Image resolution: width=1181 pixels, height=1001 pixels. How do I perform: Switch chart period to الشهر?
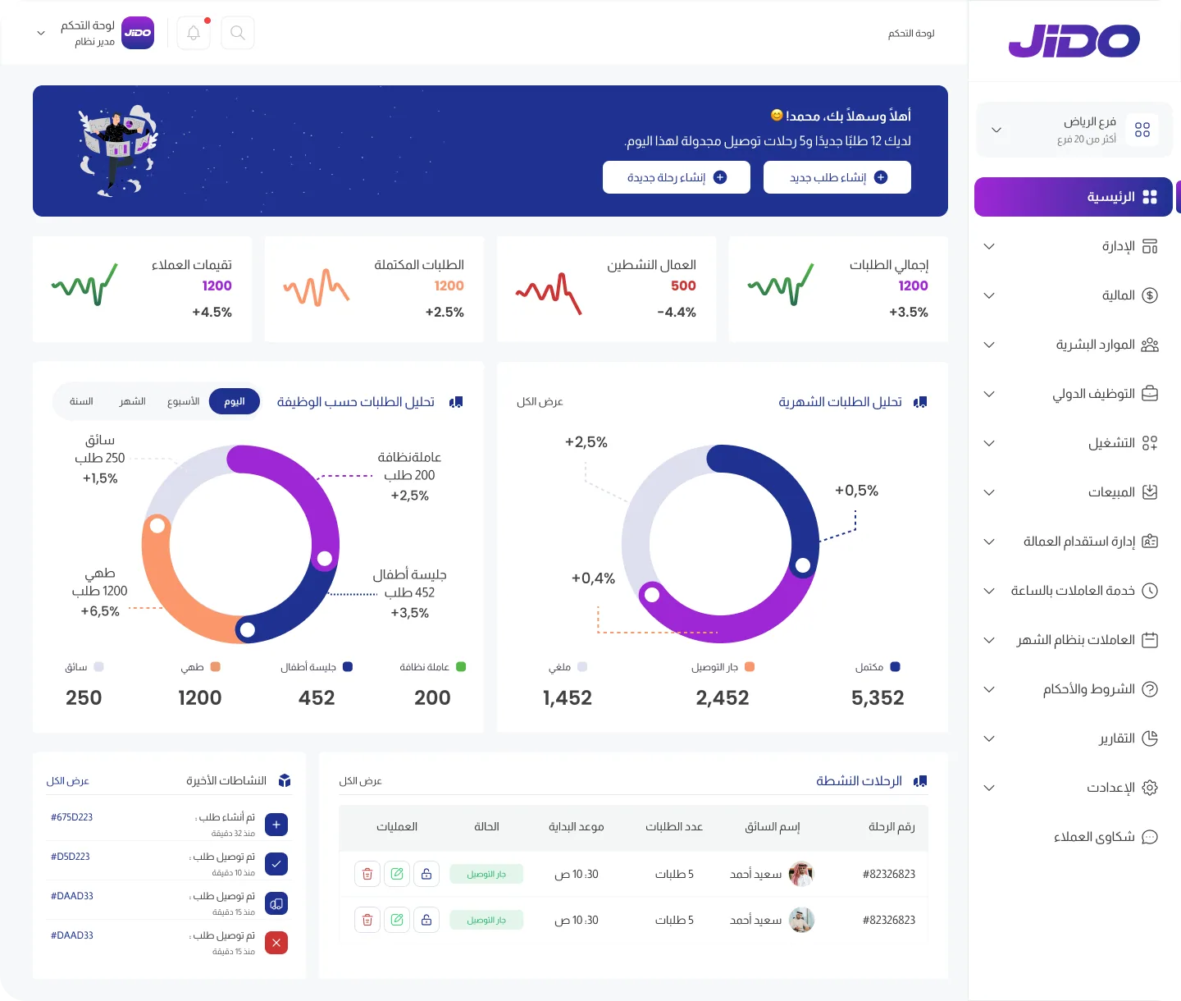[132, 401]
